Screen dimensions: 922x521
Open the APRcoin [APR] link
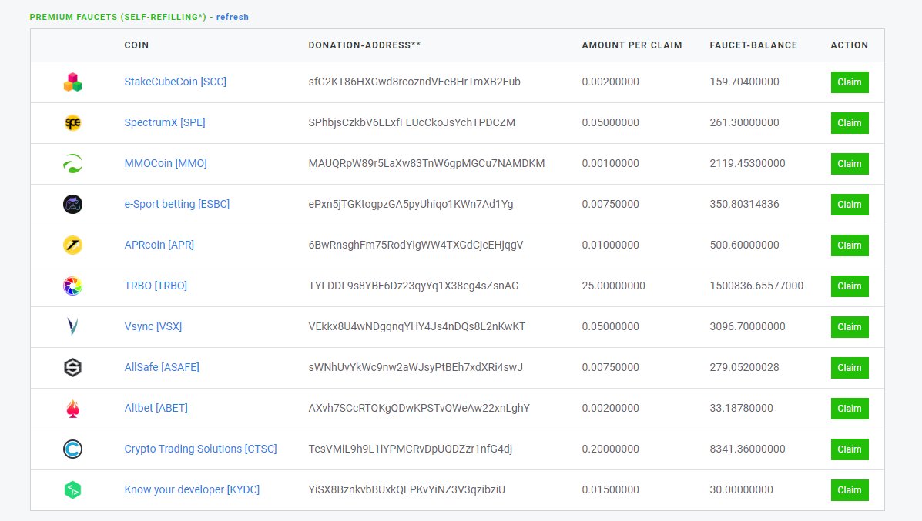[159, 245]
